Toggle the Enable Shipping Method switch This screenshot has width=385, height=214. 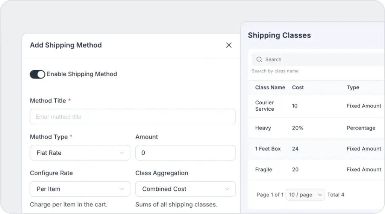(37, 74)
